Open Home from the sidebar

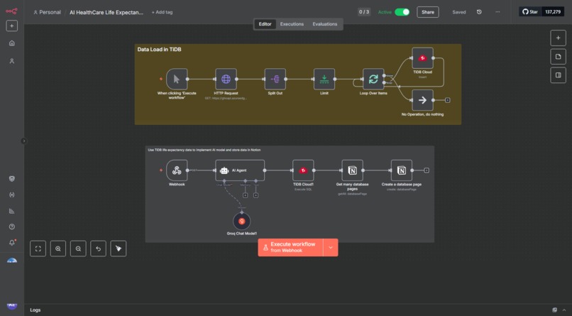tap(11, 43)
